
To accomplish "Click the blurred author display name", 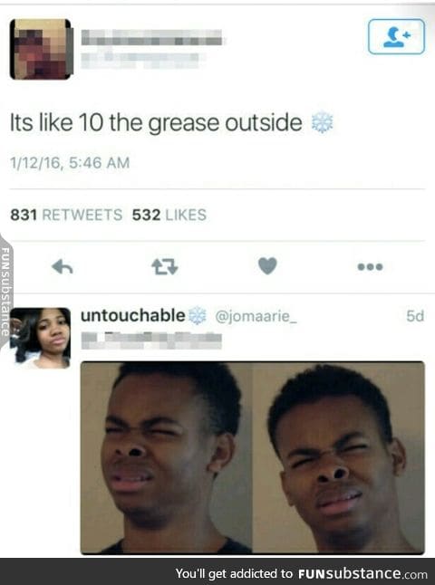I will [x=151, y=37].
